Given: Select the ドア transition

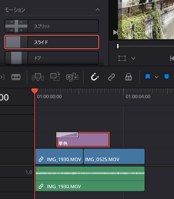Looking at the screenshot, I should tap(52, 58).
